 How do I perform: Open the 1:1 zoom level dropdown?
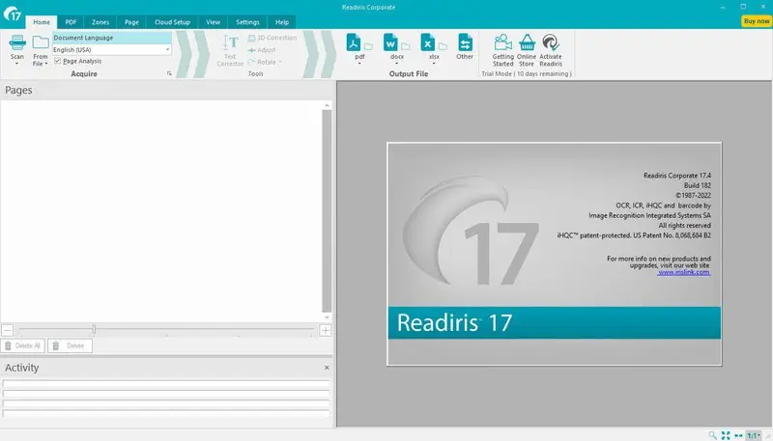(x=754, y=435)
